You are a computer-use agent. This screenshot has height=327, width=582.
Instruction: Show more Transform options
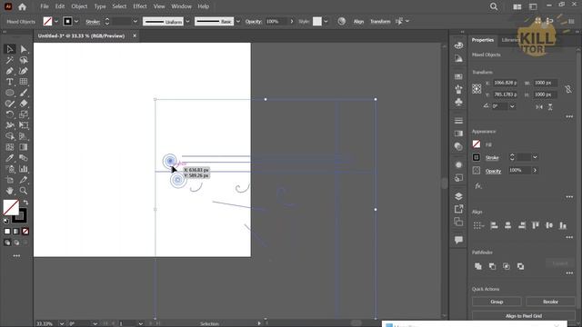[569, 116]
